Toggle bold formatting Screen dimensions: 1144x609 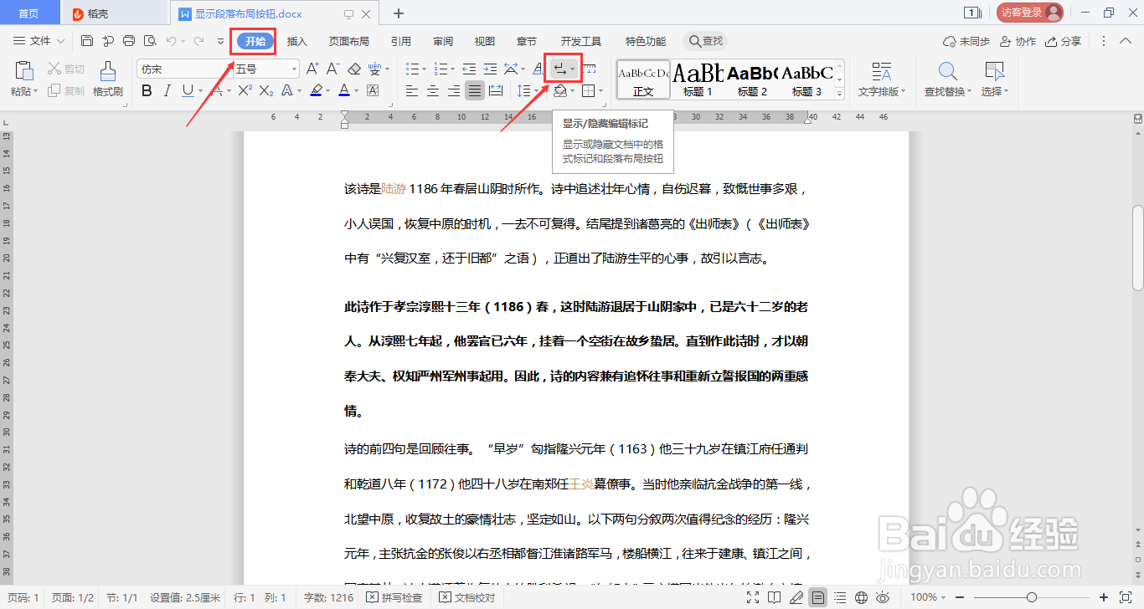tap(147, 90)
